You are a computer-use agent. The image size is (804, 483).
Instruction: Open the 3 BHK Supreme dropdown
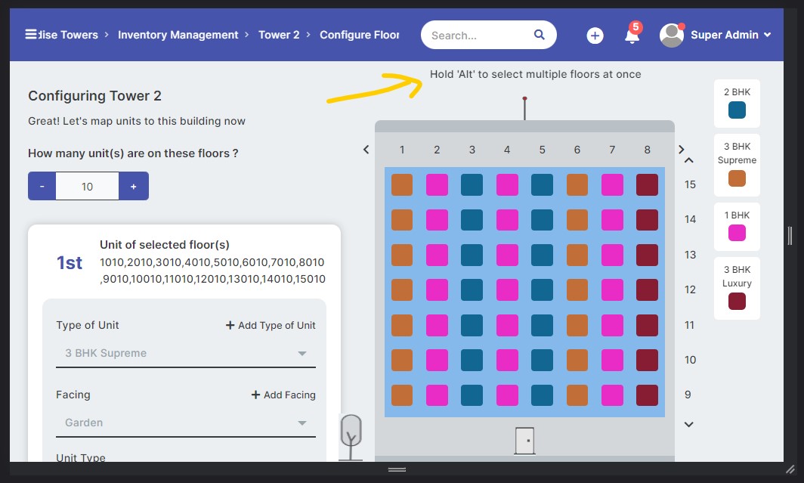[x=186, y=353]
